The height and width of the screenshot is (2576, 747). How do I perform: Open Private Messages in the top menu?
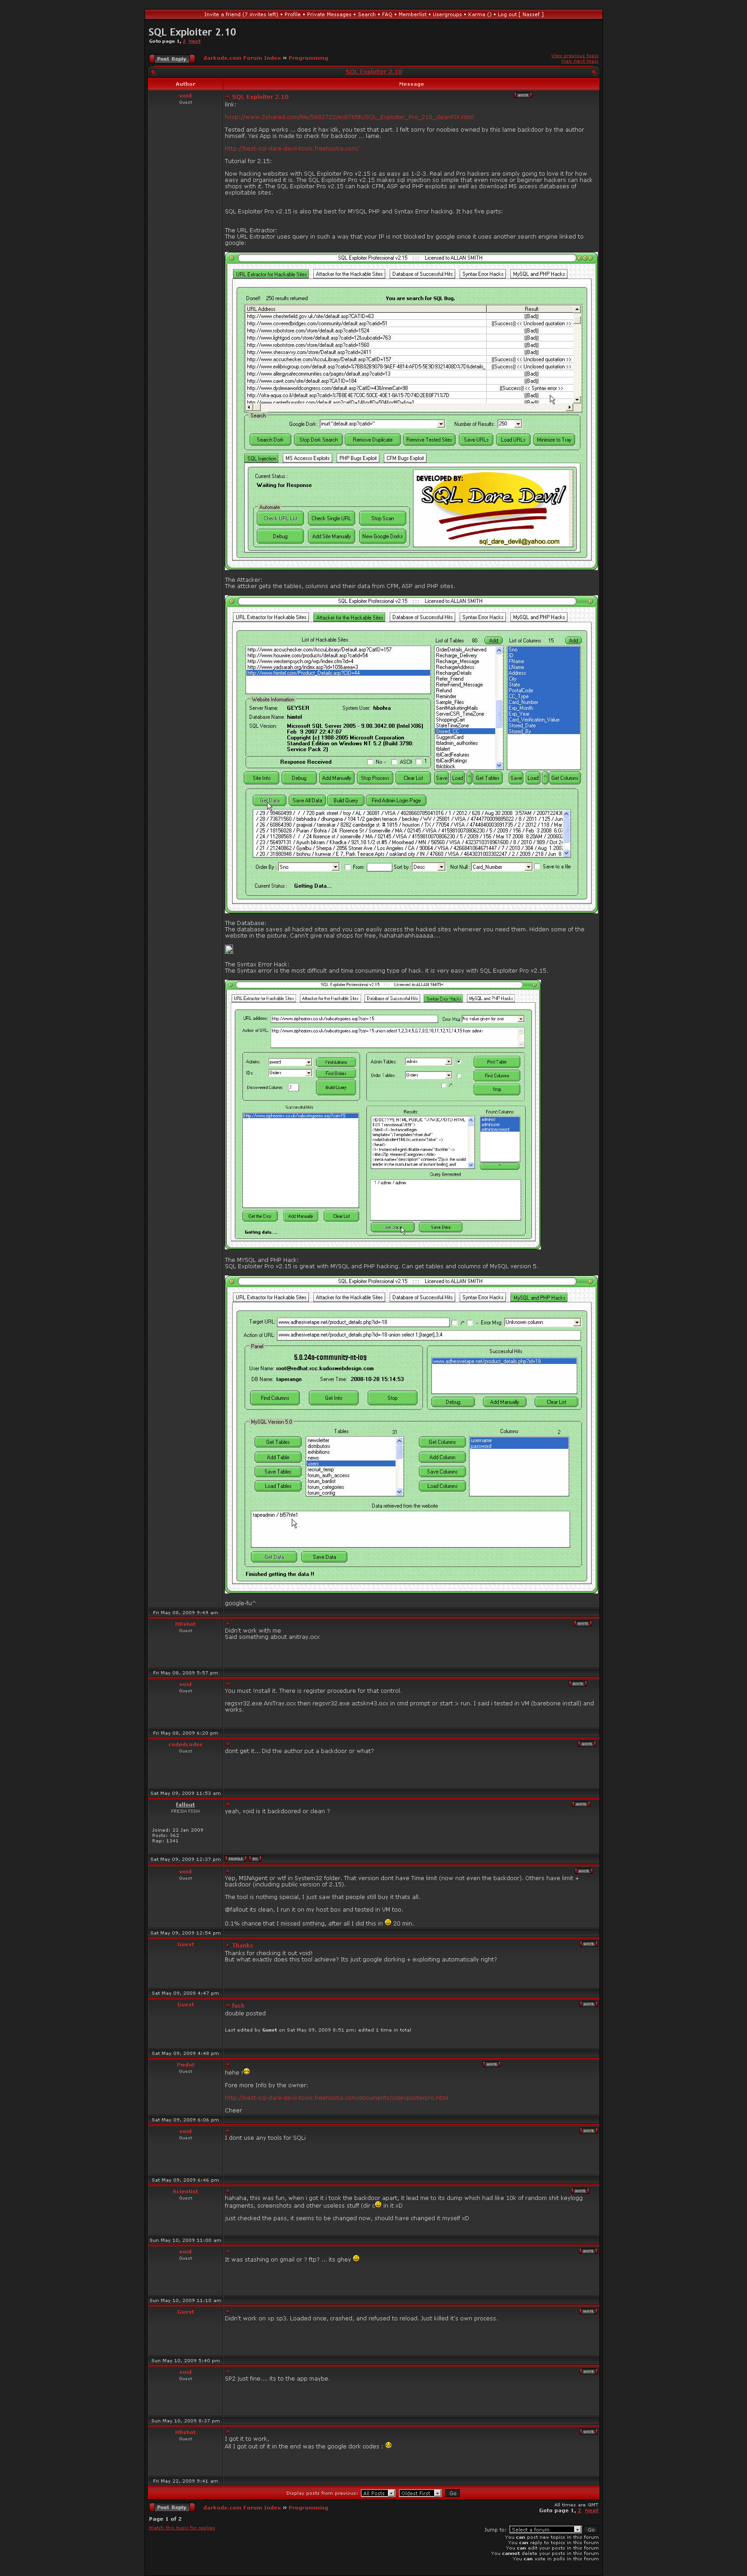pos(329,14)
